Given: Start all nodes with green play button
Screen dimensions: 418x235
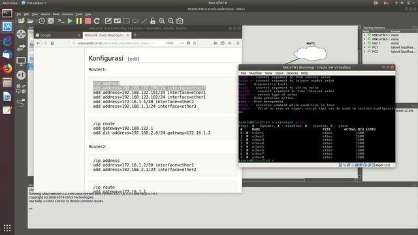Looking at the screenshot, I should (70, 21).
